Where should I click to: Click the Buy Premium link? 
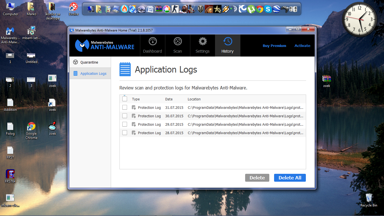(x=274, y=46)
